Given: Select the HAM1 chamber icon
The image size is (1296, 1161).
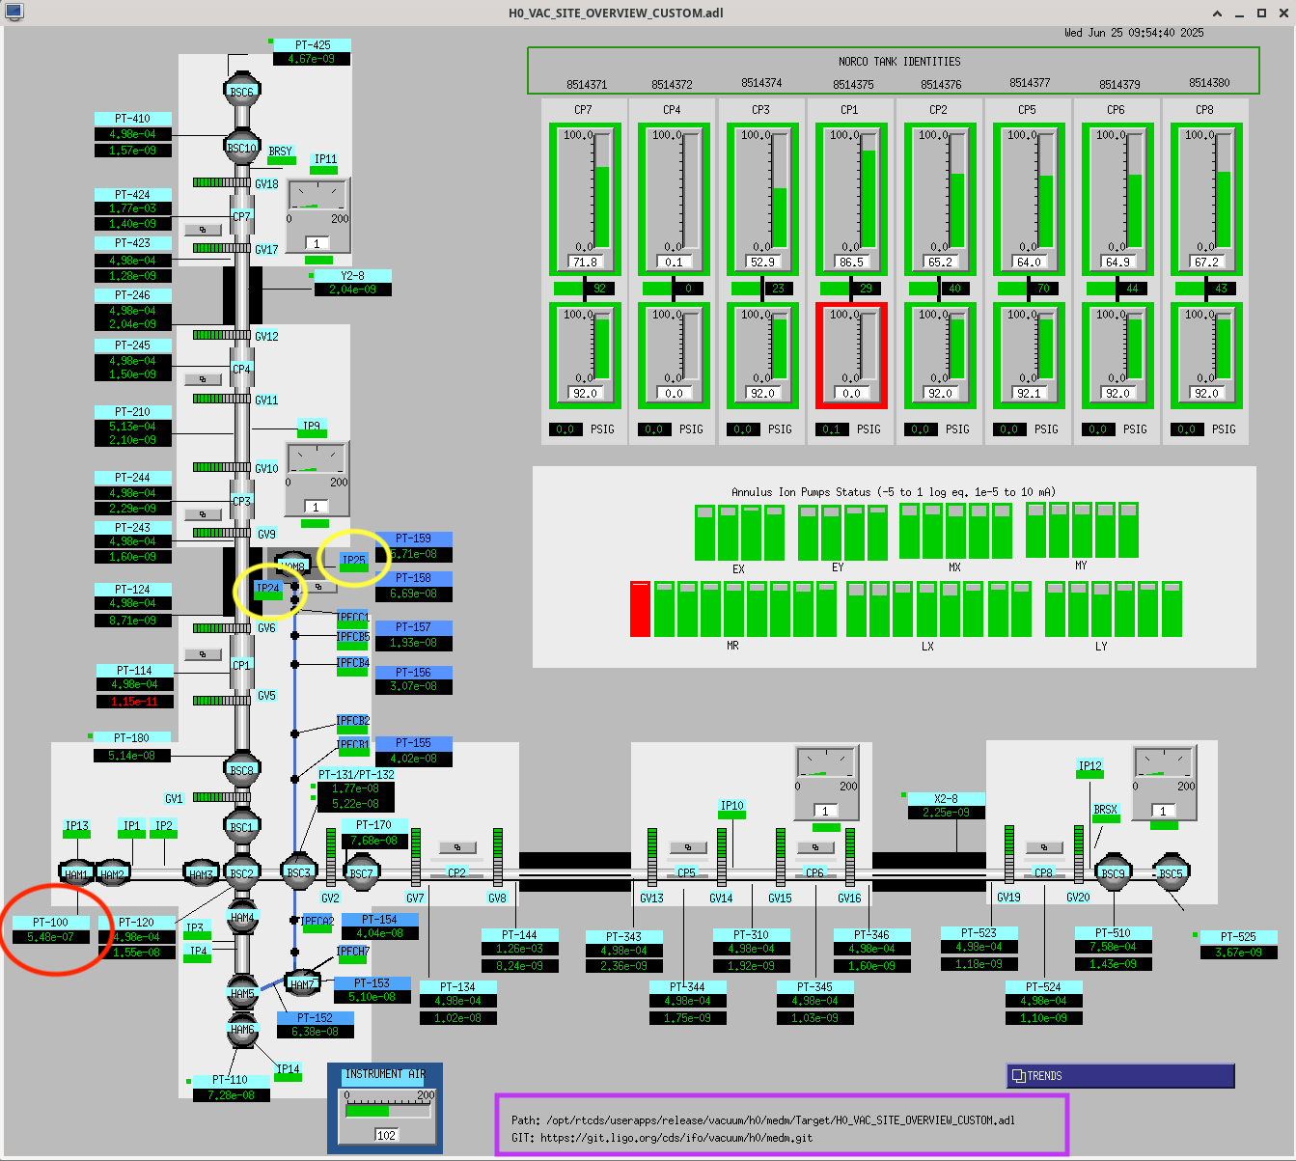Looking at the screenshot, I should (x=75, y=874).
